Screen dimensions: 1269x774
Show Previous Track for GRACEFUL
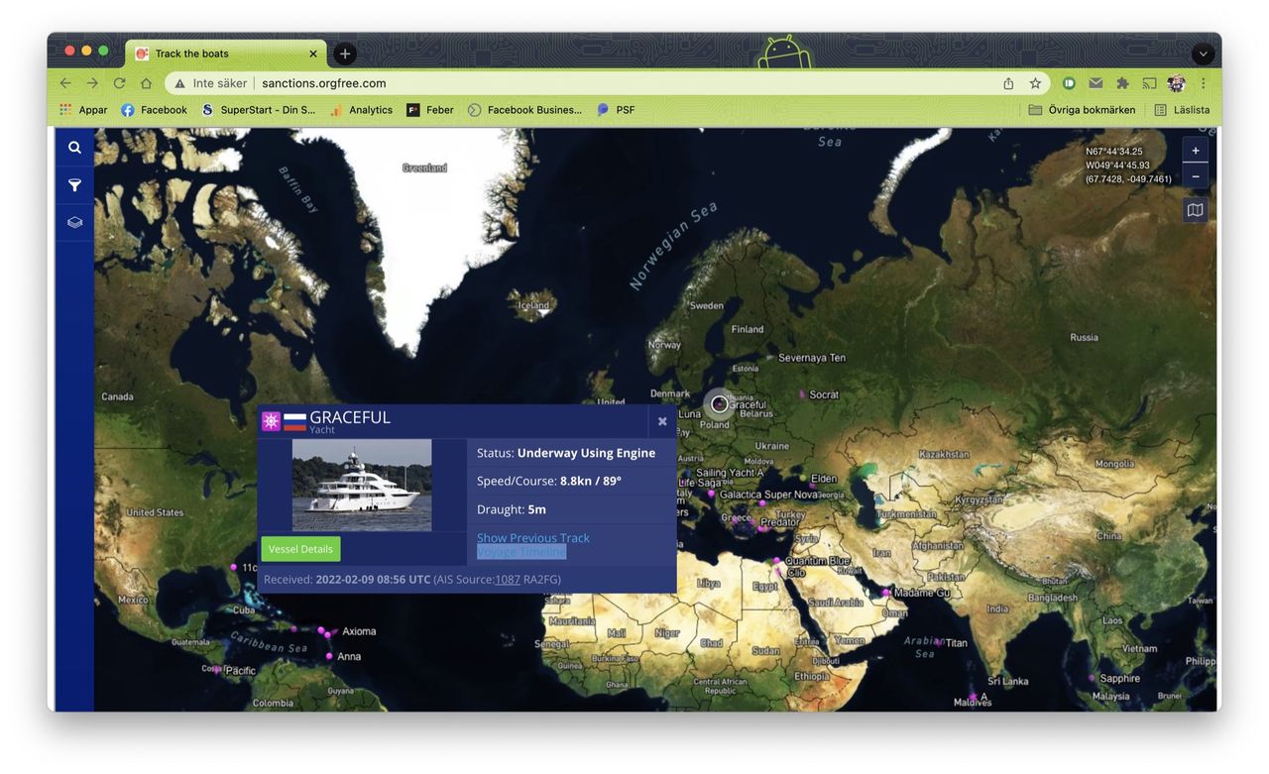click(533, 537)
